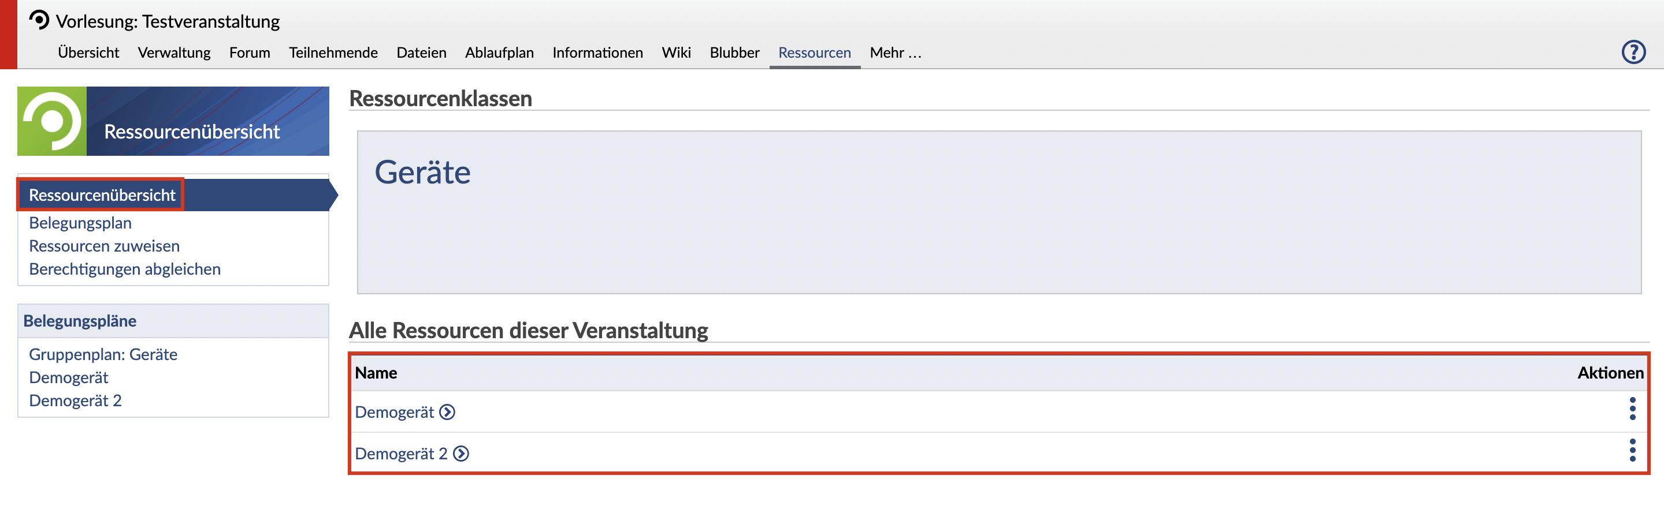Click the arrow icon next to Demogerät

click(x=447, y=413)
